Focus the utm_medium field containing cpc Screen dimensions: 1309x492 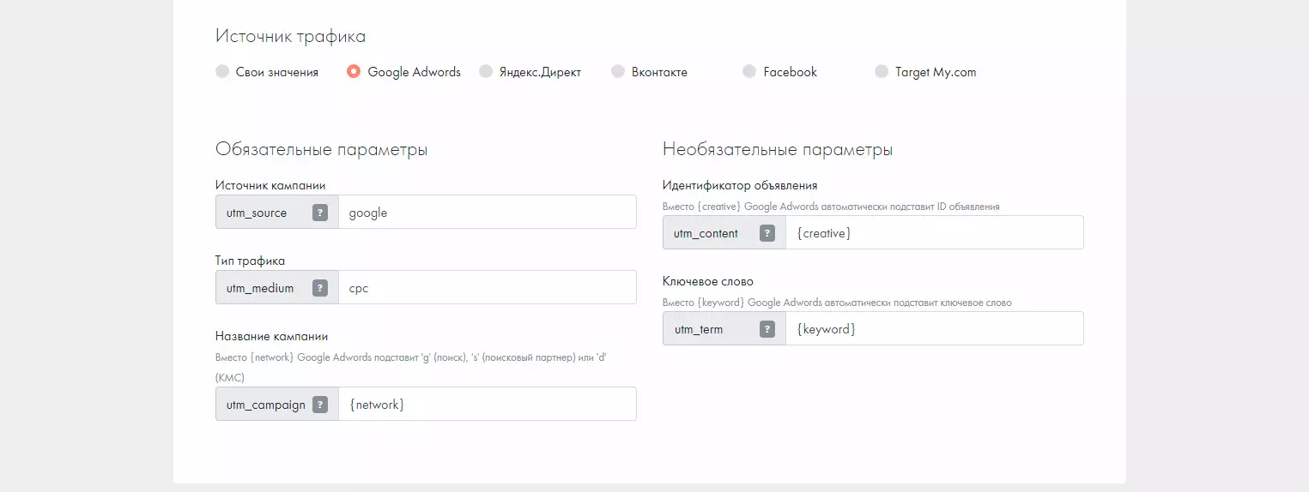[488, 287]
